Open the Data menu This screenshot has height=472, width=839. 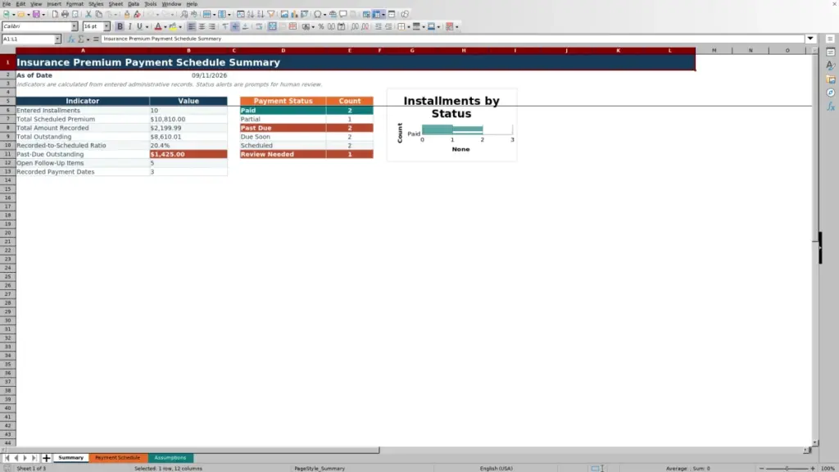point(134,4)
